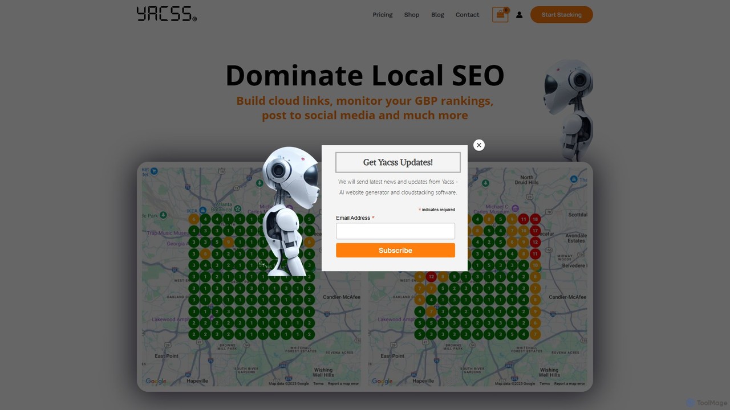Open the Pricing menu item
The height and width of the screenshot is (410, 730).
click(383, 15)
